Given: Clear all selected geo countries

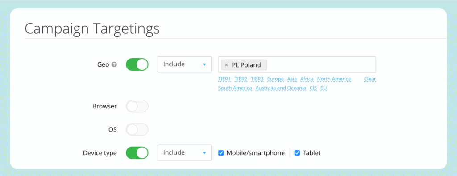Looking at the screenshot, I should [370, 79].
